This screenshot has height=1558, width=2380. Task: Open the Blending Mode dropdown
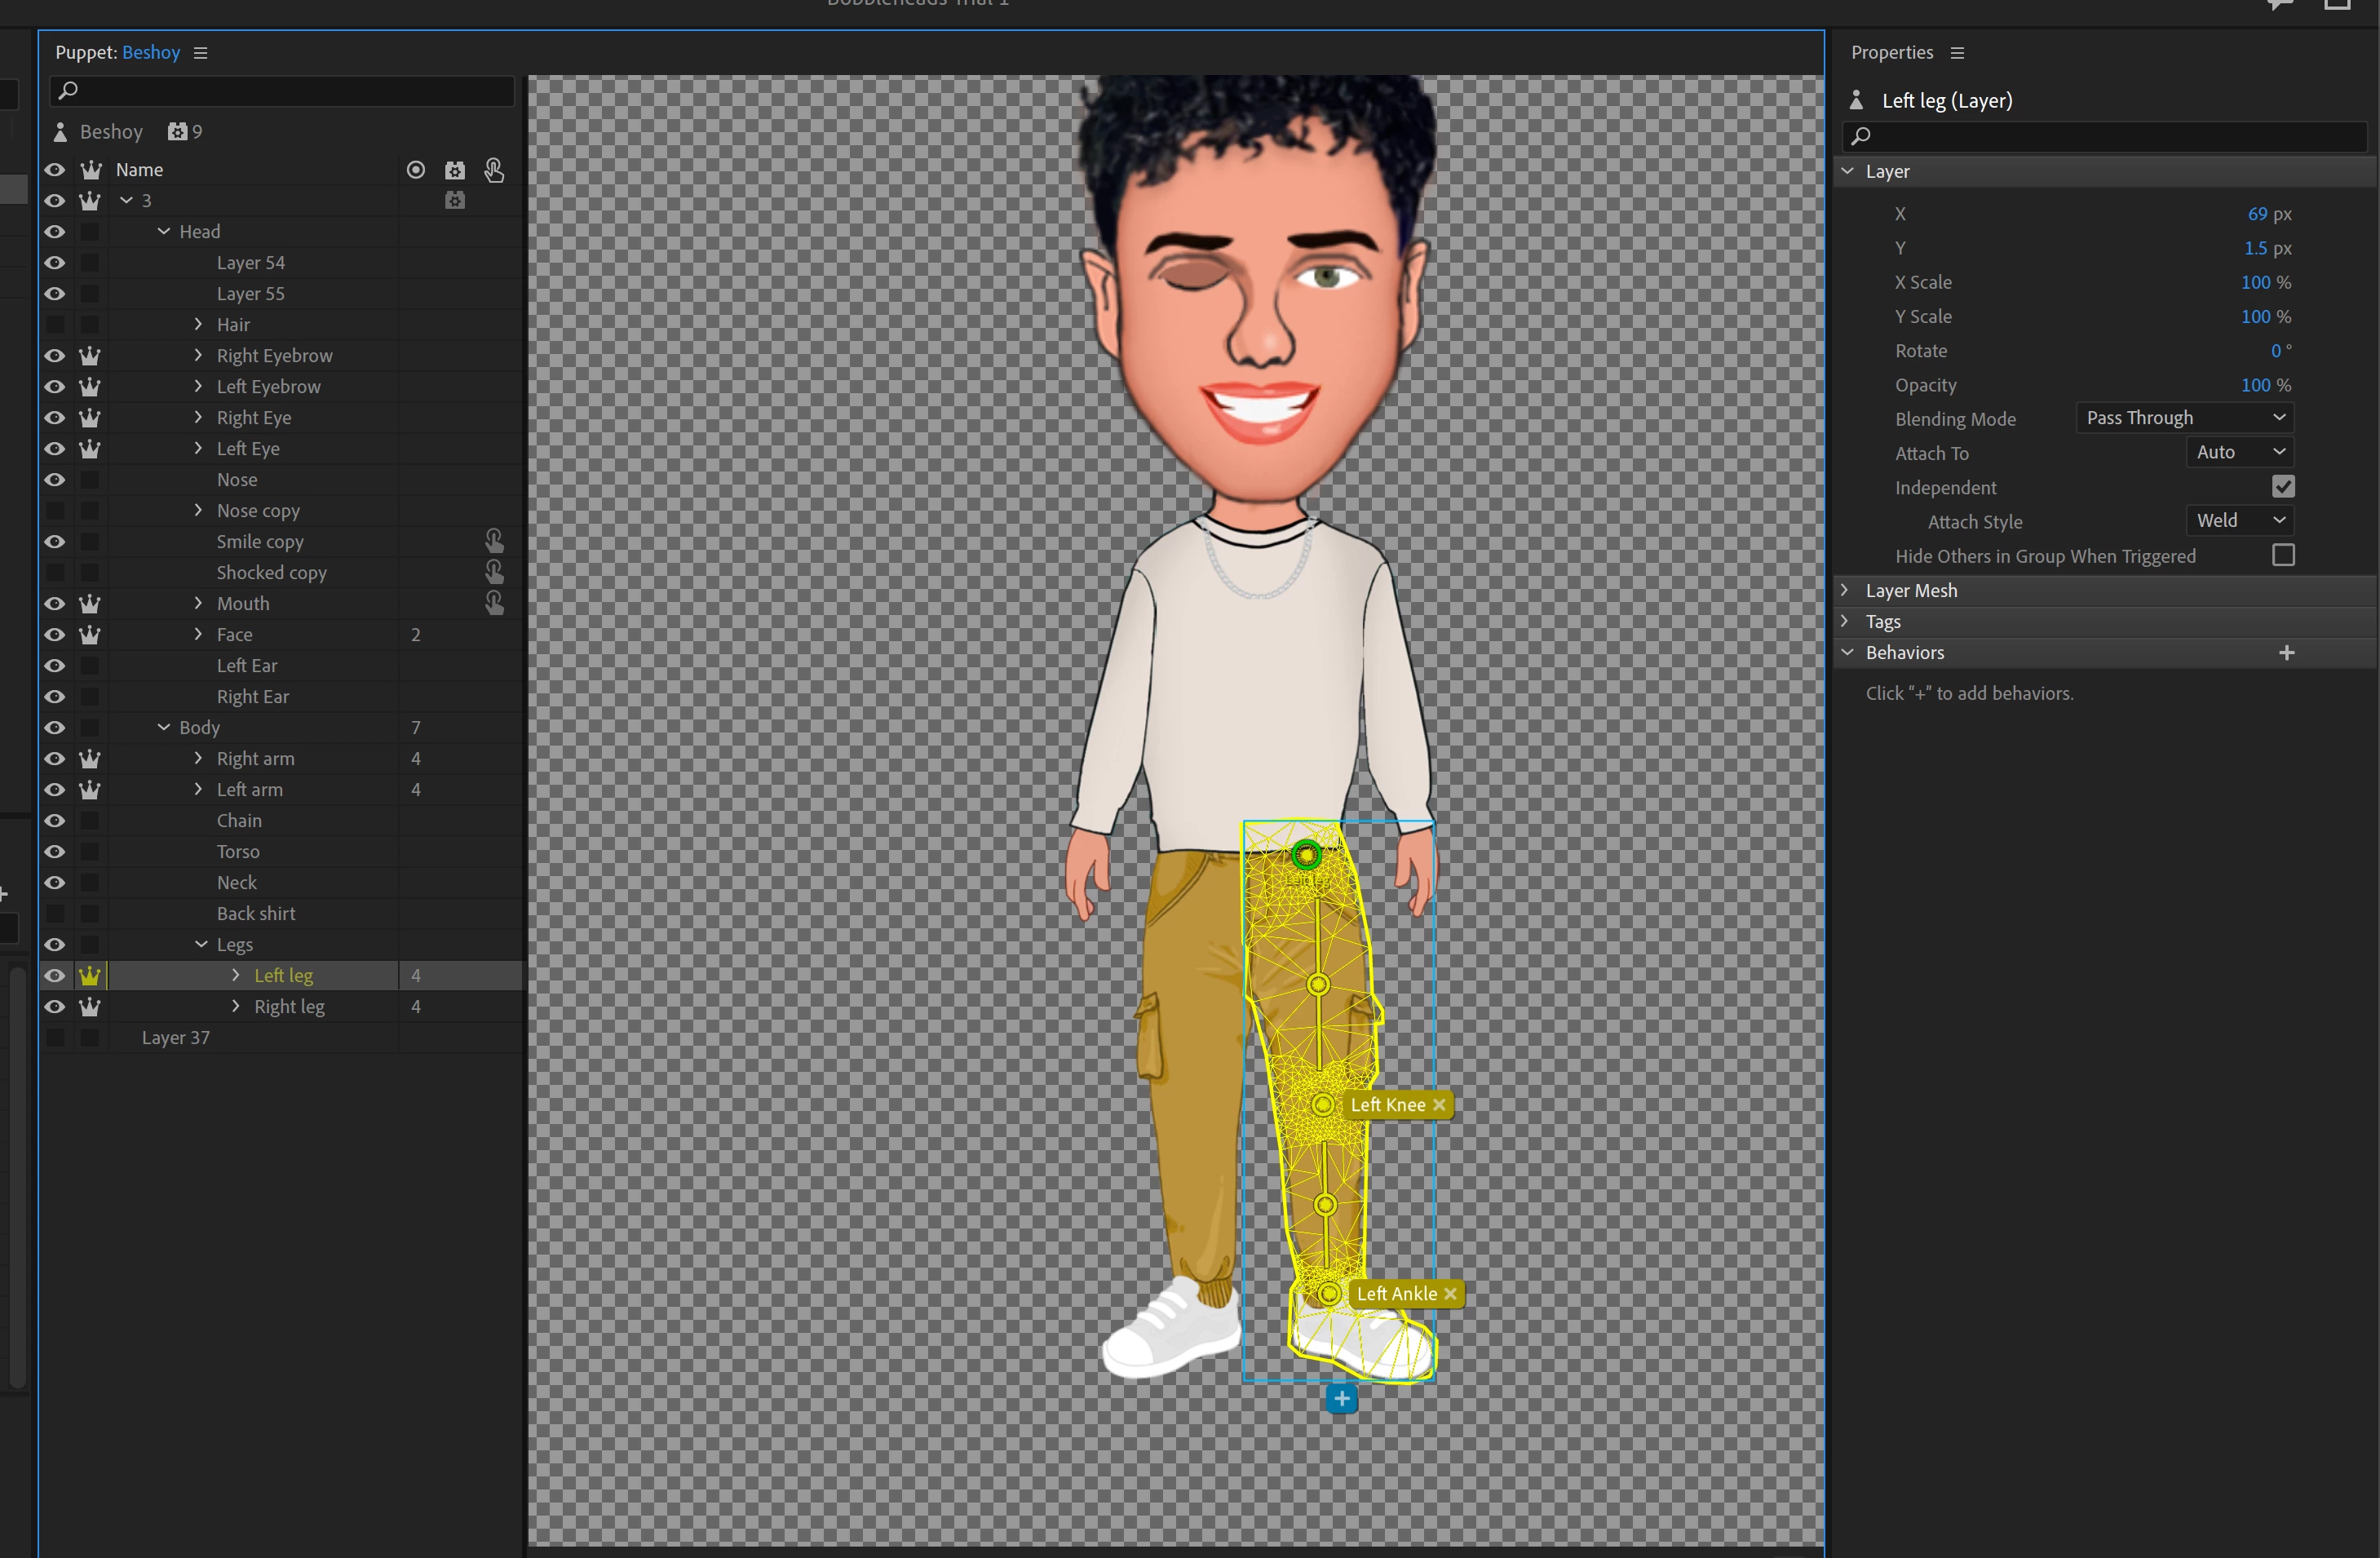pos(2184,418)
